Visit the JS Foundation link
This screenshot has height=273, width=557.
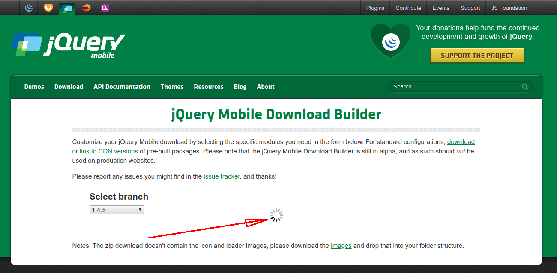509,8
